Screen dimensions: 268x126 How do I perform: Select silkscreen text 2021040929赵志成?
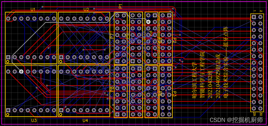tap(218, 76)
